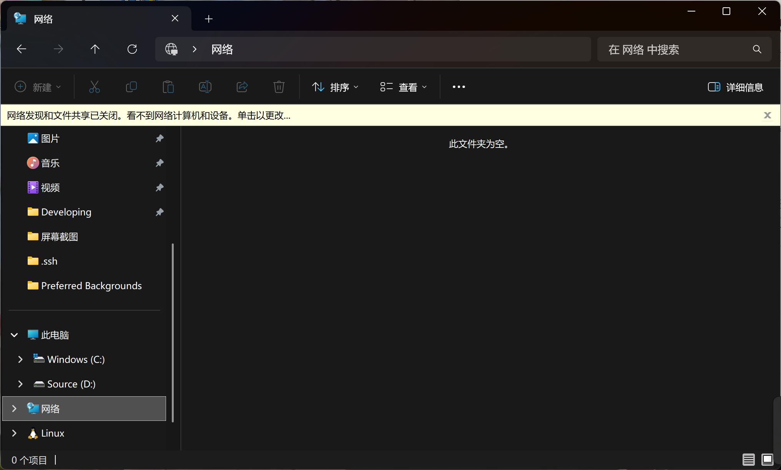Unpin 音乐 from quick access
This screenshot has width=781, height=470.
click(160, 163)
